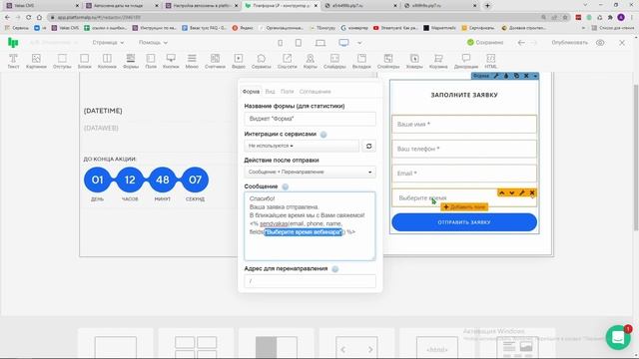Screen dimensions: 639x359
Task: Open the Вид settings tab
Action: coord(270,92)
